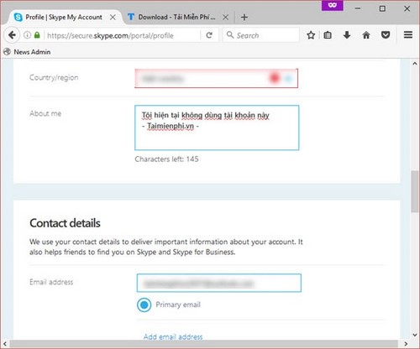
Task: Click the horizontal scroll right arrow
Action: pos(406,344)
